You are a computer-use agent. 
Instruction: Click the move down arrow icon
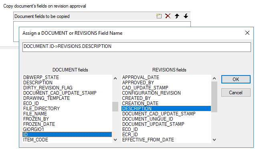186,16
